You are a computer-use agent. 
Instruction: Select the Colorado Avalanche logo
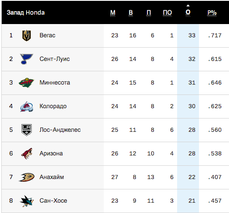click(x=27, y=106)
